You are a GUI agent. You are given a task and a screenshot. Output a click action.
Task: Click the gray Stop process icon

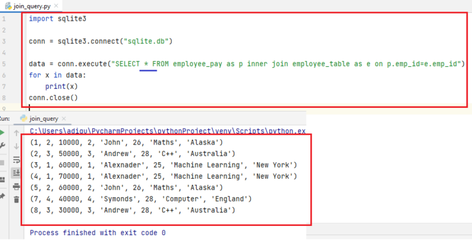click(x=2, y=163)
